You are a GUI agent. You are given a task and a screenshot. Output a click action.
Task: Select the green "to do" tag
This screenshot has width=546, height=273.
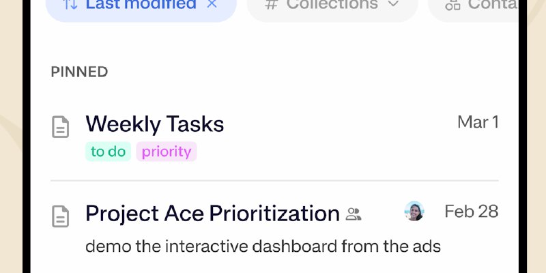108,152
